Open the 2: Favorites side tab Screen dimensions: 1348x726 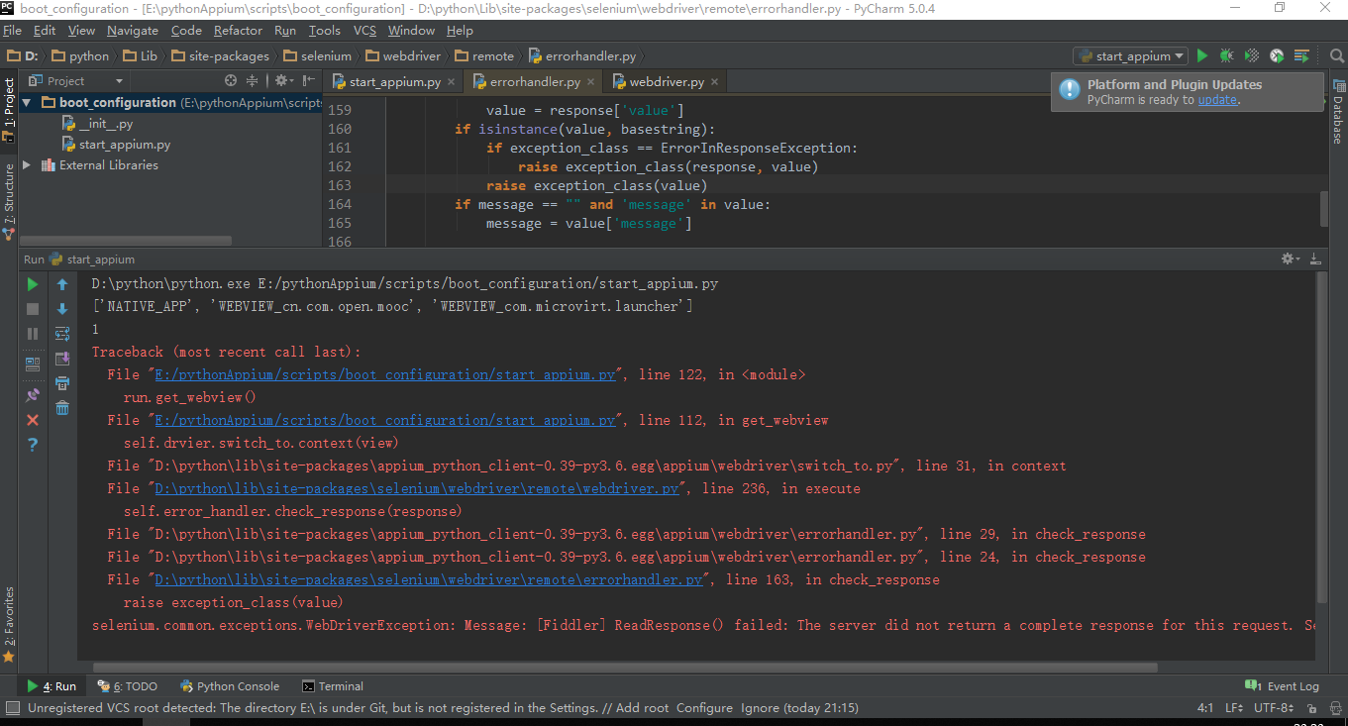[9, 625]
